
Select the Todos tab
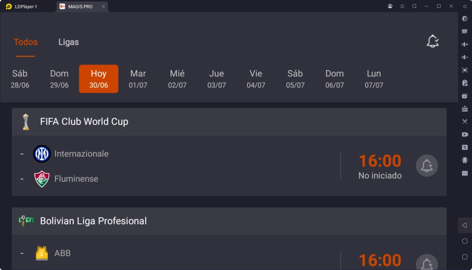26,42
